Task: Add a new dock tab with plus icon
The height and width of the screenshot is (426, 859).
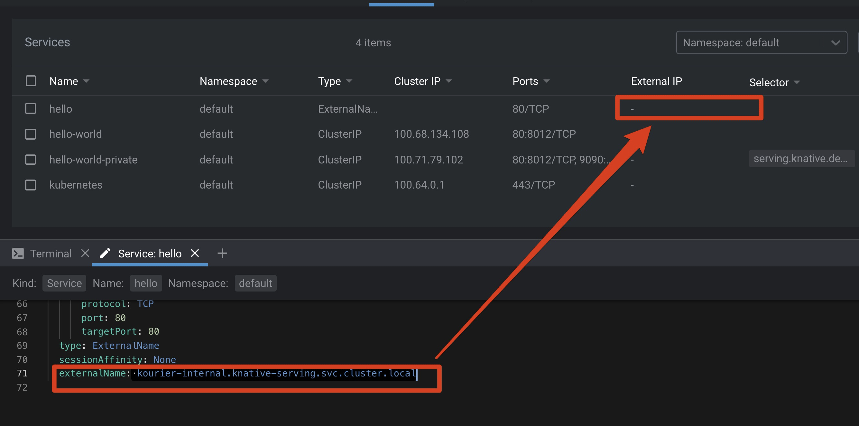Action: pyautogui.click(x=222, y=253)
